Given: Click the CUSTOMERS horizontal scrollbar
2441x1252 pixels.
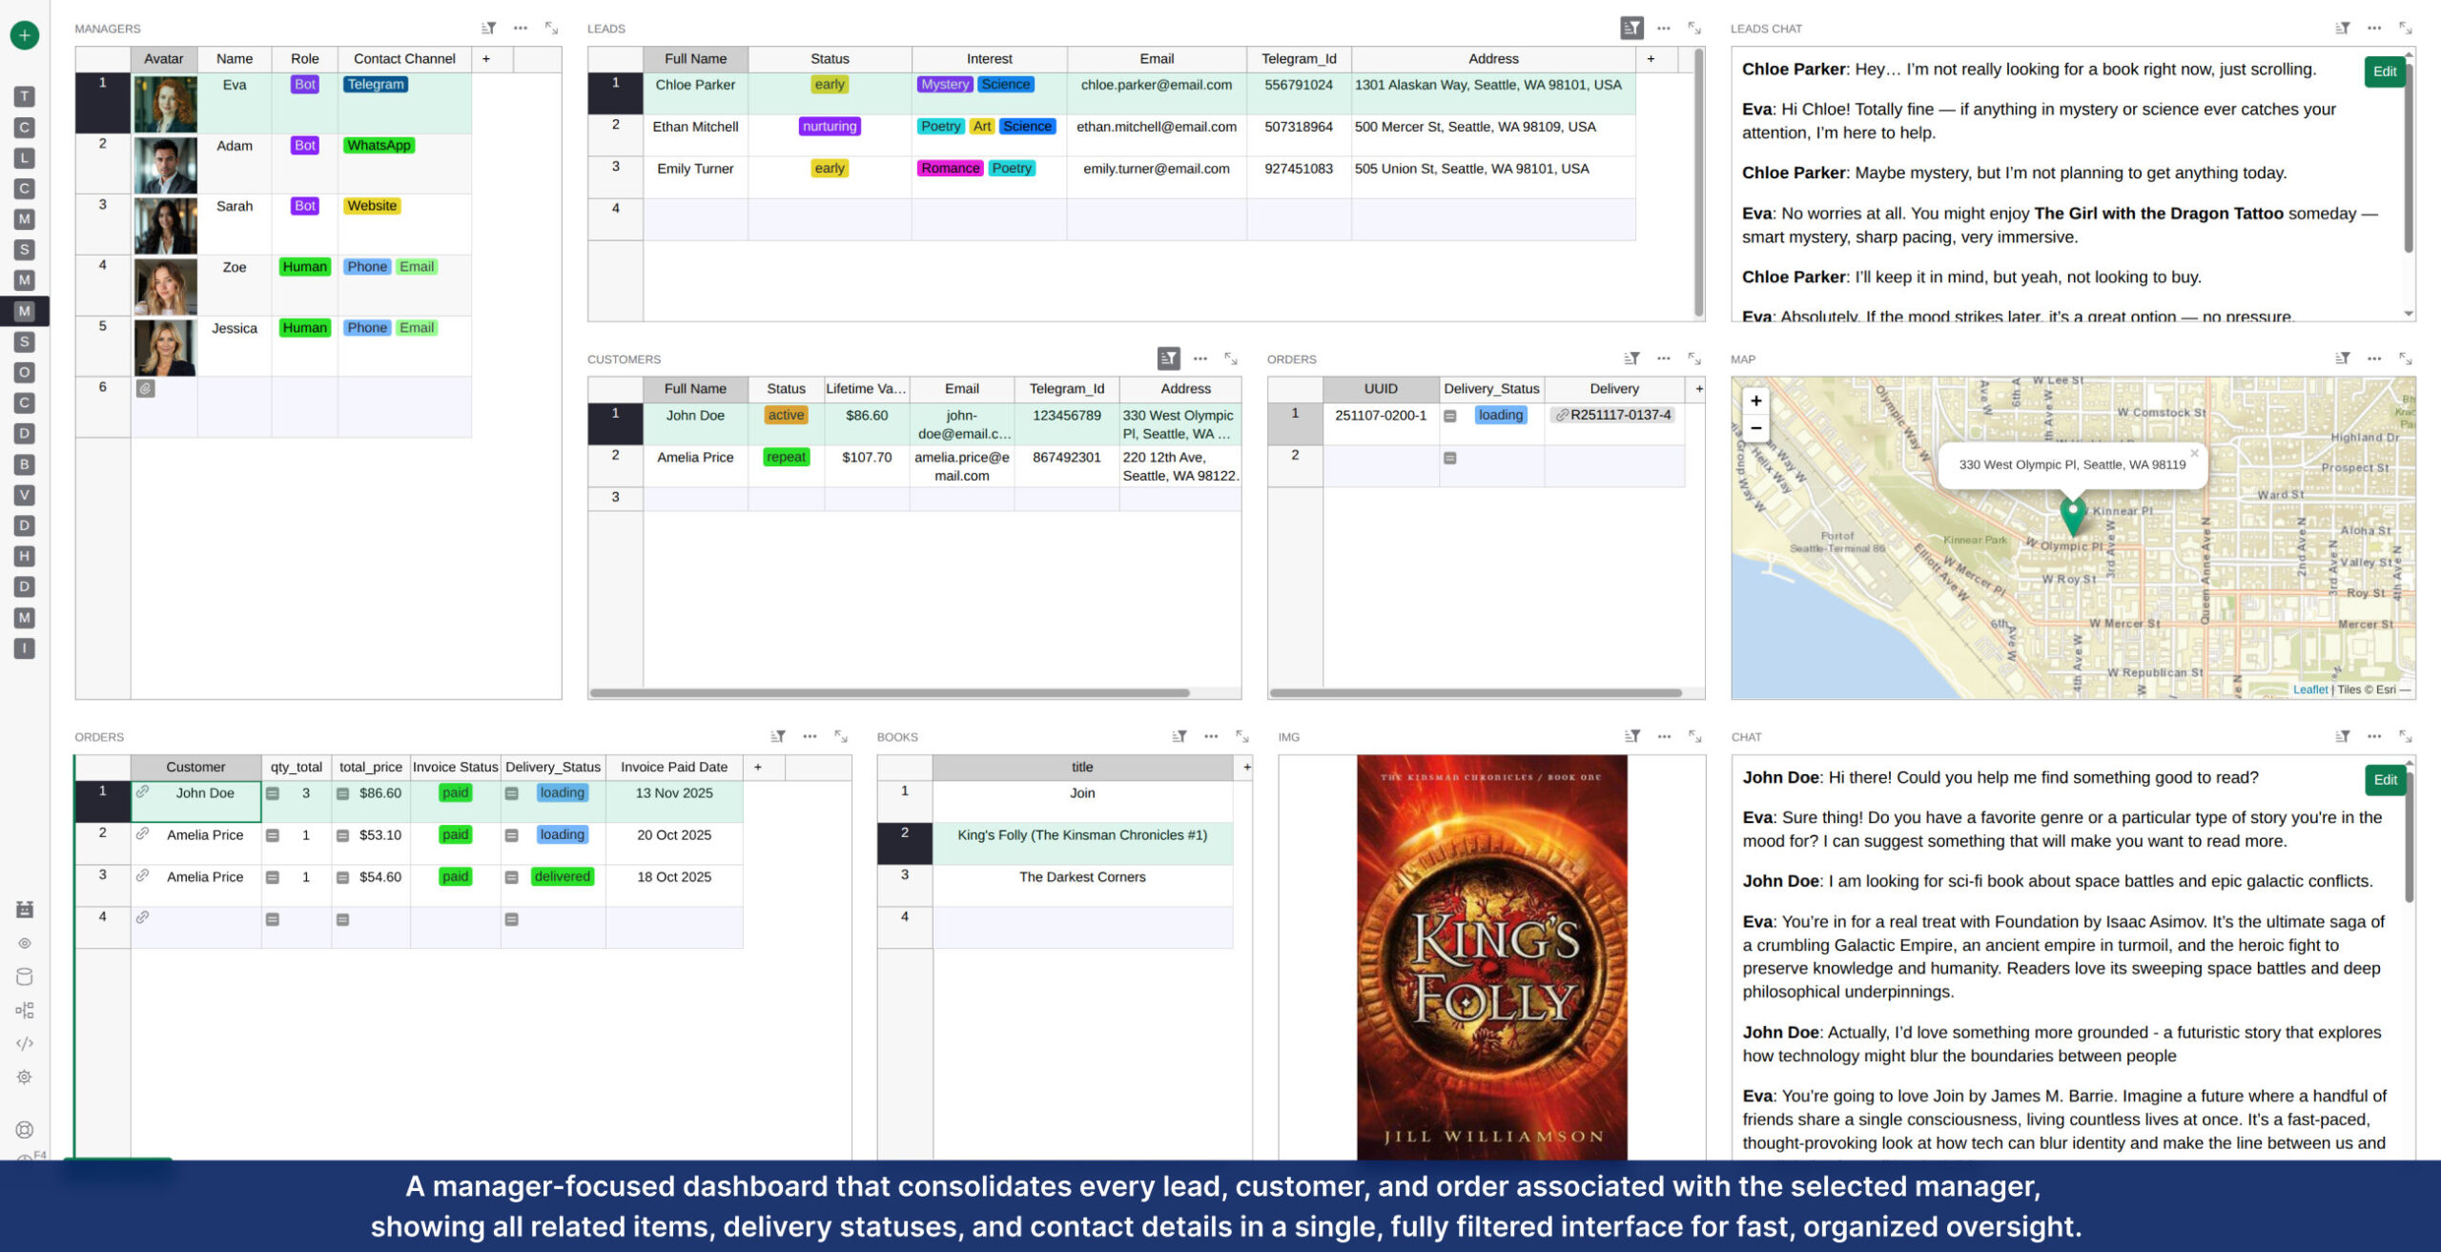Looking at the screenshot, I should 889,693.
